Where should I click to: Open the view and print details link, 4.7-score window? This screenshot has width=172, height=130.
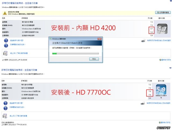(x=159, y=40)
